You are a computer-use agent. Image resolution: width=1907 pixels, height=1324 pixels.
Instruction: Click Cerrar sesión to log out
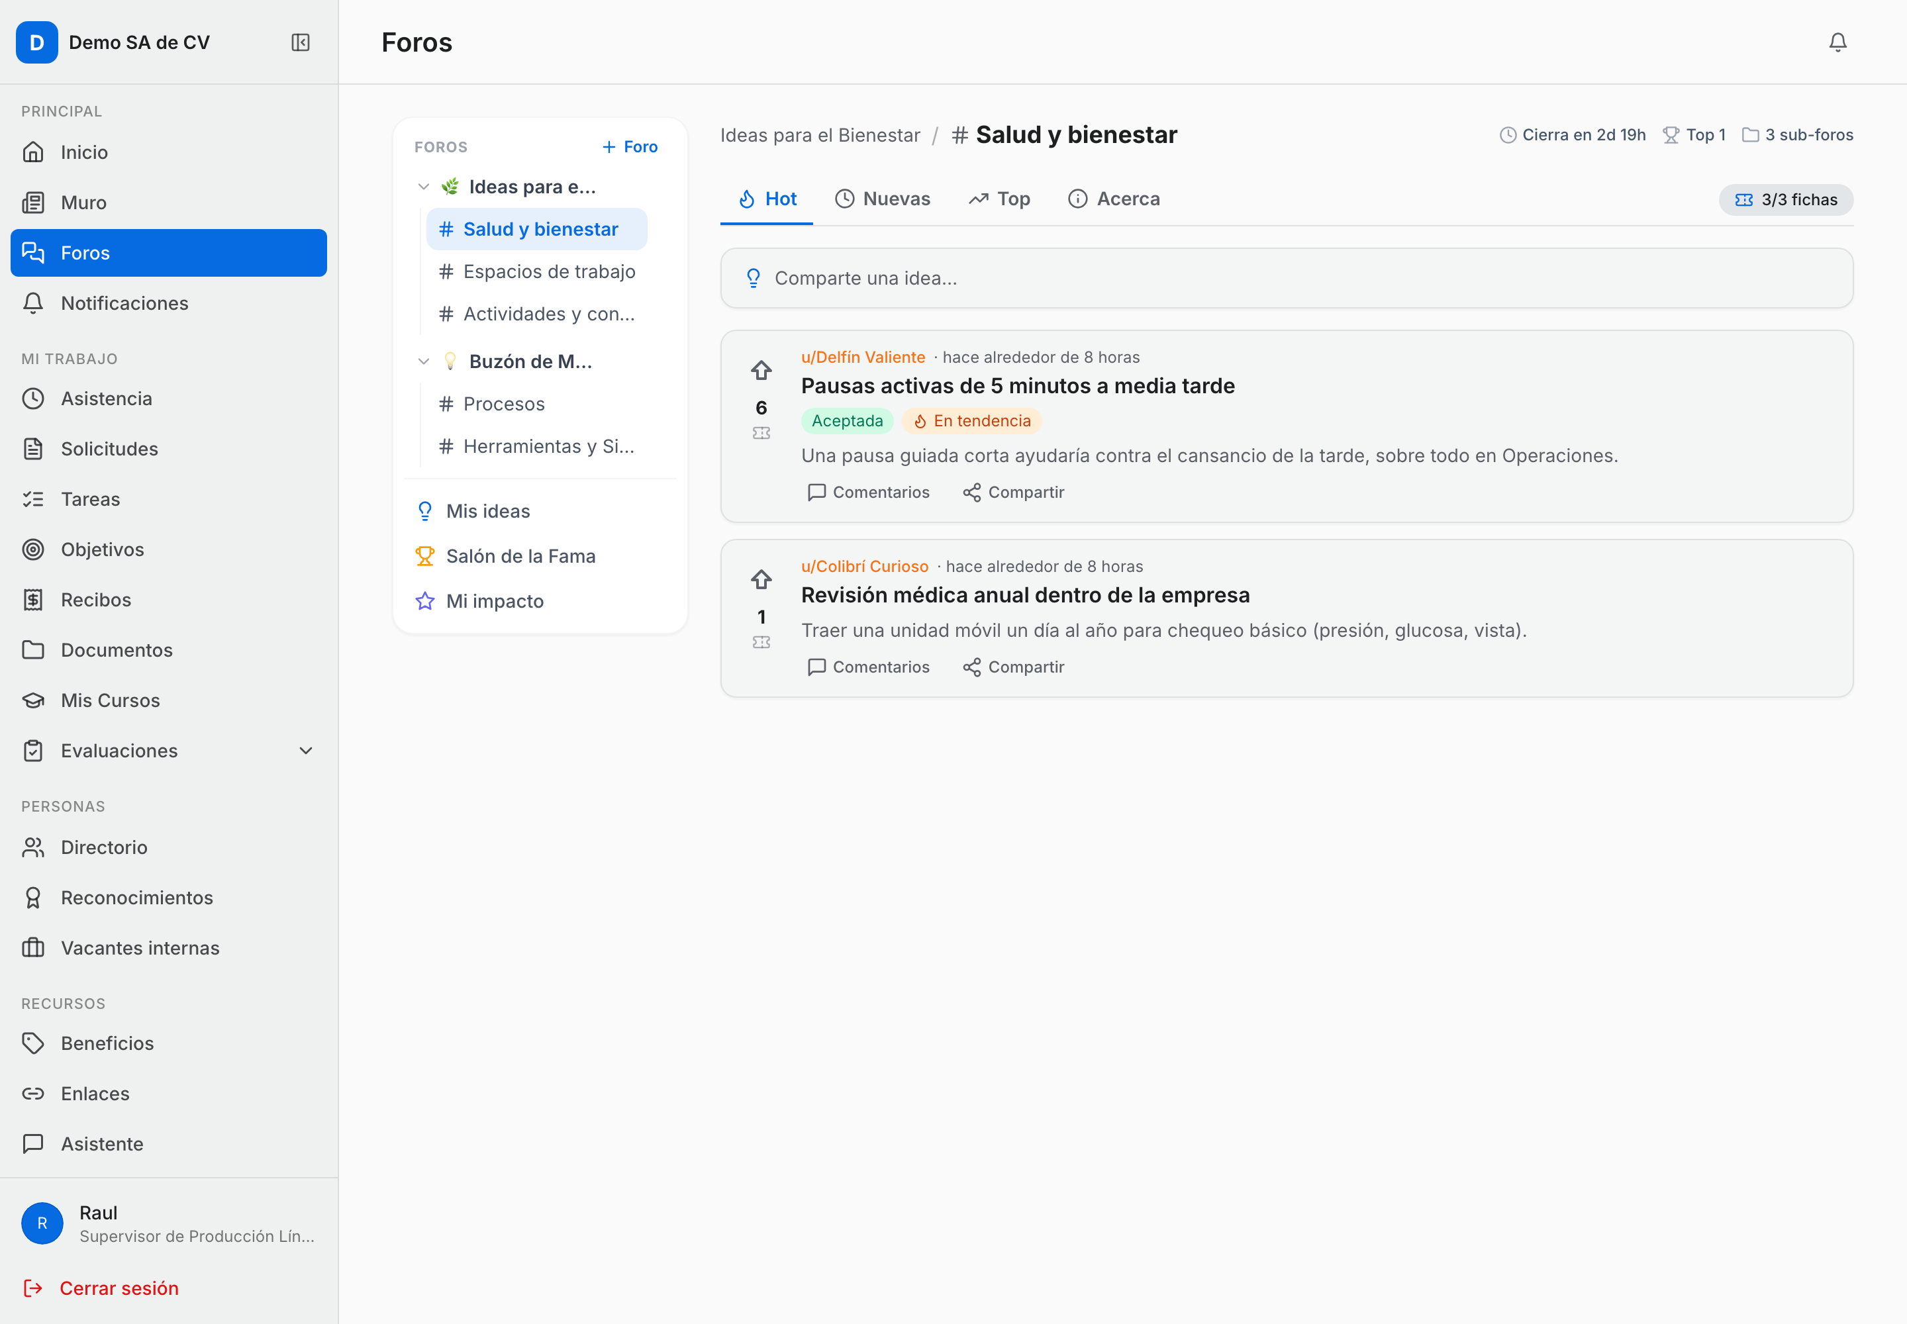[119, 1288]
